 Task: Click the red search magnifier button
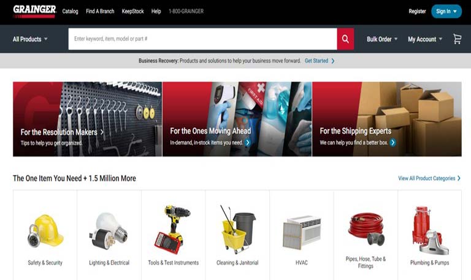tap(345, 39)
